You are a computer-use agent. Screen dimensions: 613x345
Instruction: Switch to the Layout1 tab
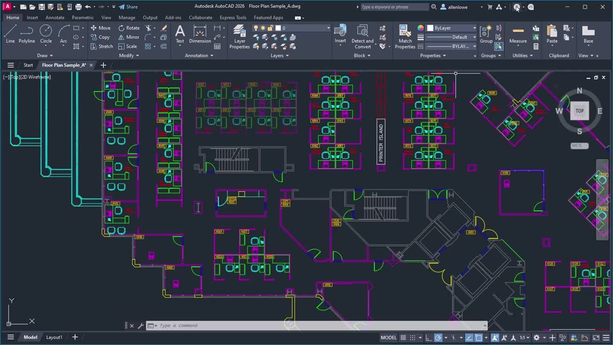tap(54, 337)
